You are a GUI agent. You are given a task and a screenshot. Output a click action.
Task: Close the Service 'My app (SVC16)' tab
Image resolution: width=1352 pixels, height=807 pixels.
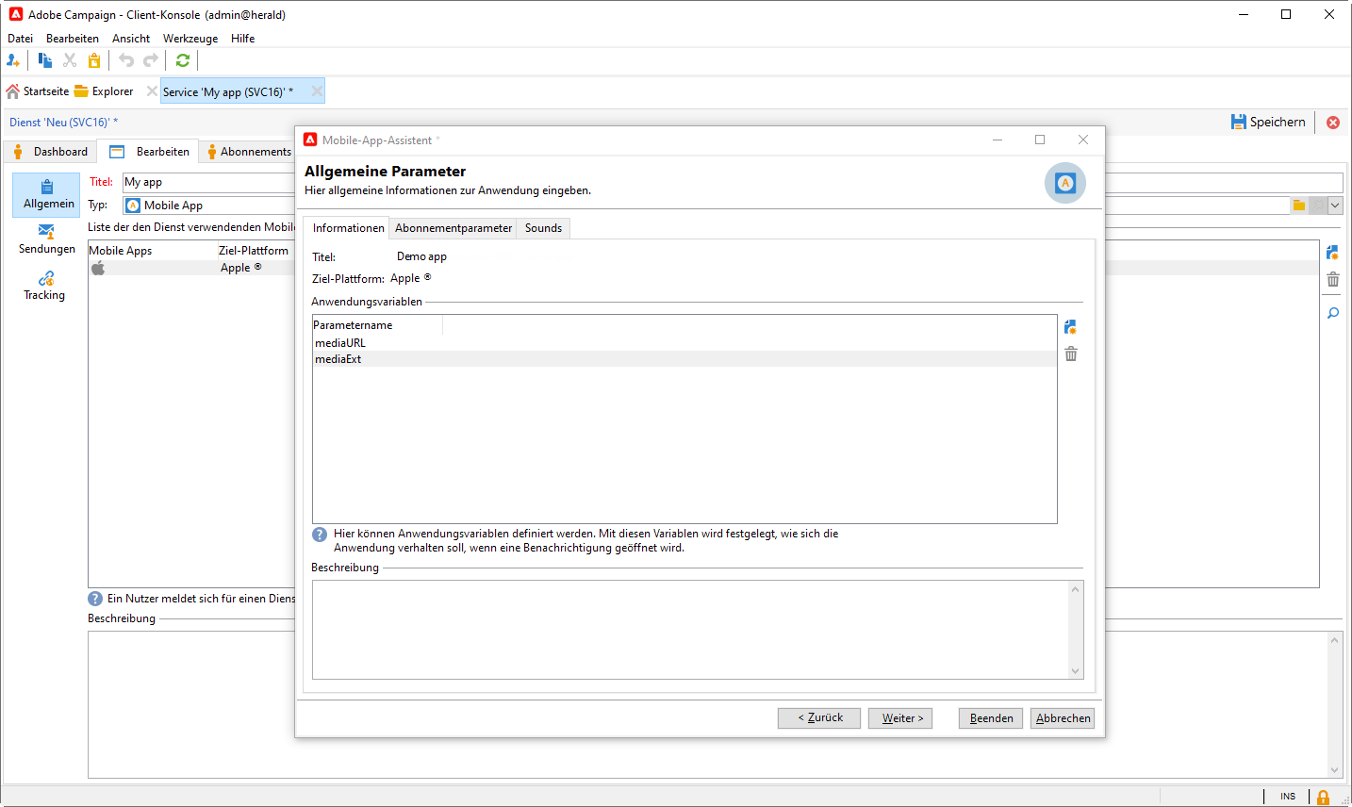317,91
